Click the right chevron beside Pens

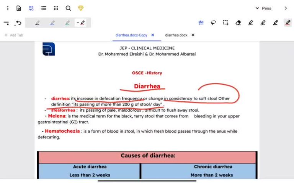pyautogui.click(x=286, y=8)
